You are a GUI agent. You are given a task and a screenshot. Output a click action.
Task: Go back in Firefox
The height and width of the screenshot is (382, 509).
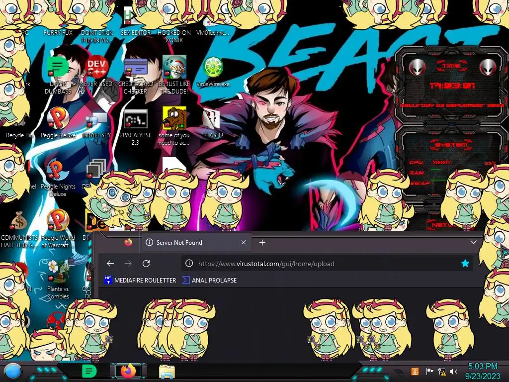coord(110,264)
